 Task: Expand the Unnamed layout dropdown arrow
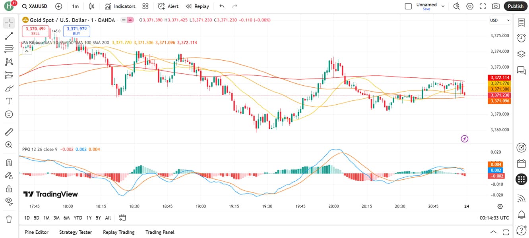pyautogui.click(x=443, y=6)
